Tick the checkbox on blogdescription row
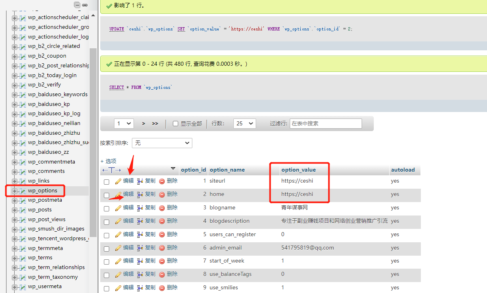Screen dimensions: 487x293 (x=107, y=222)
